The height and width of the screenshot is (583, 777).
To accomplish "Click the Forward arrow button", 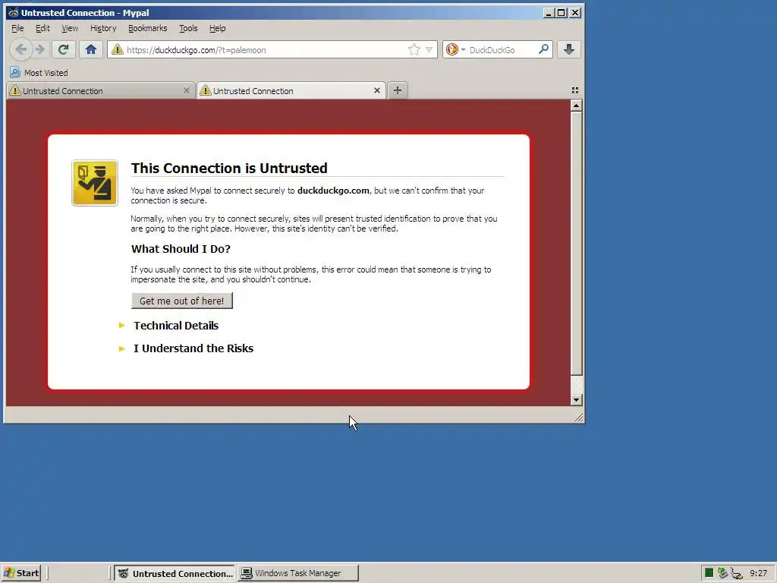I will (41, 49).
